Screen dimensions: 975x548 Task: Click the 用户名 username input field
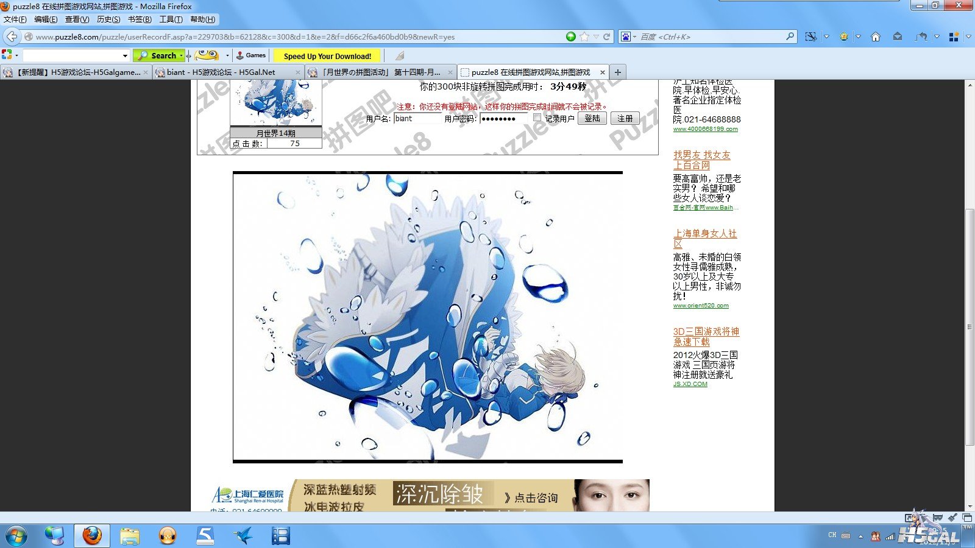pyautogui.click(x=417, y=119)
